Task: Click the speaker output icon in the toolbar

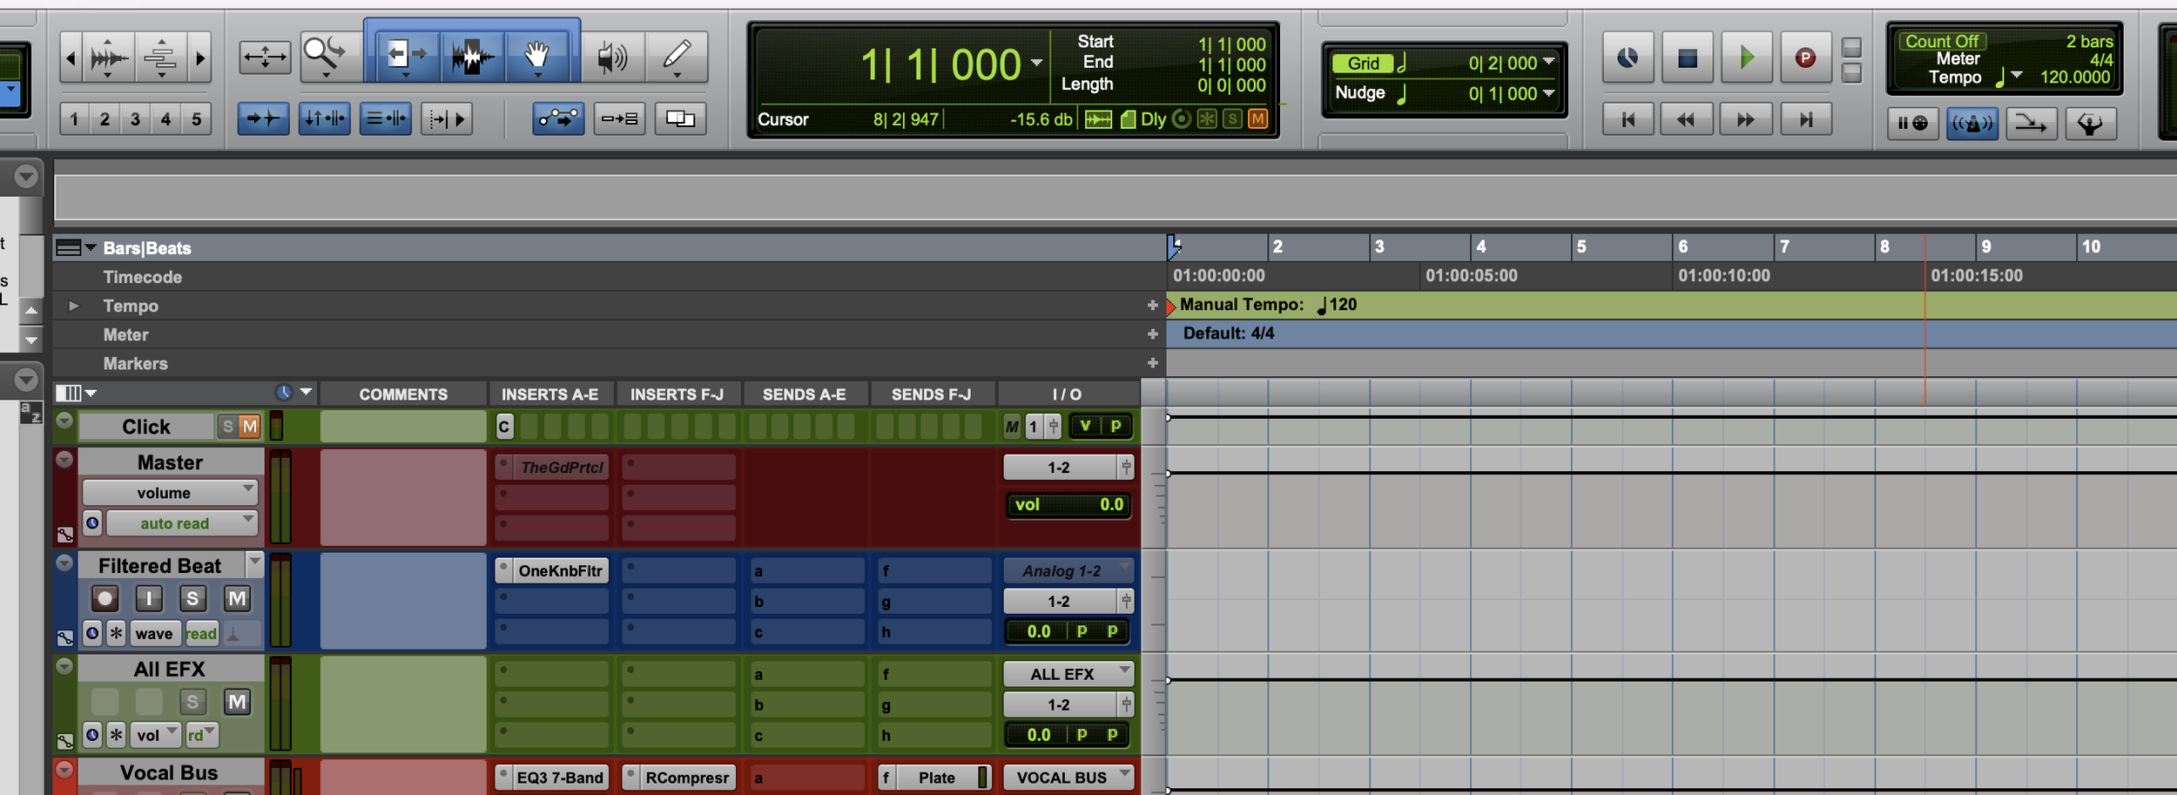Action: (612, 57)
